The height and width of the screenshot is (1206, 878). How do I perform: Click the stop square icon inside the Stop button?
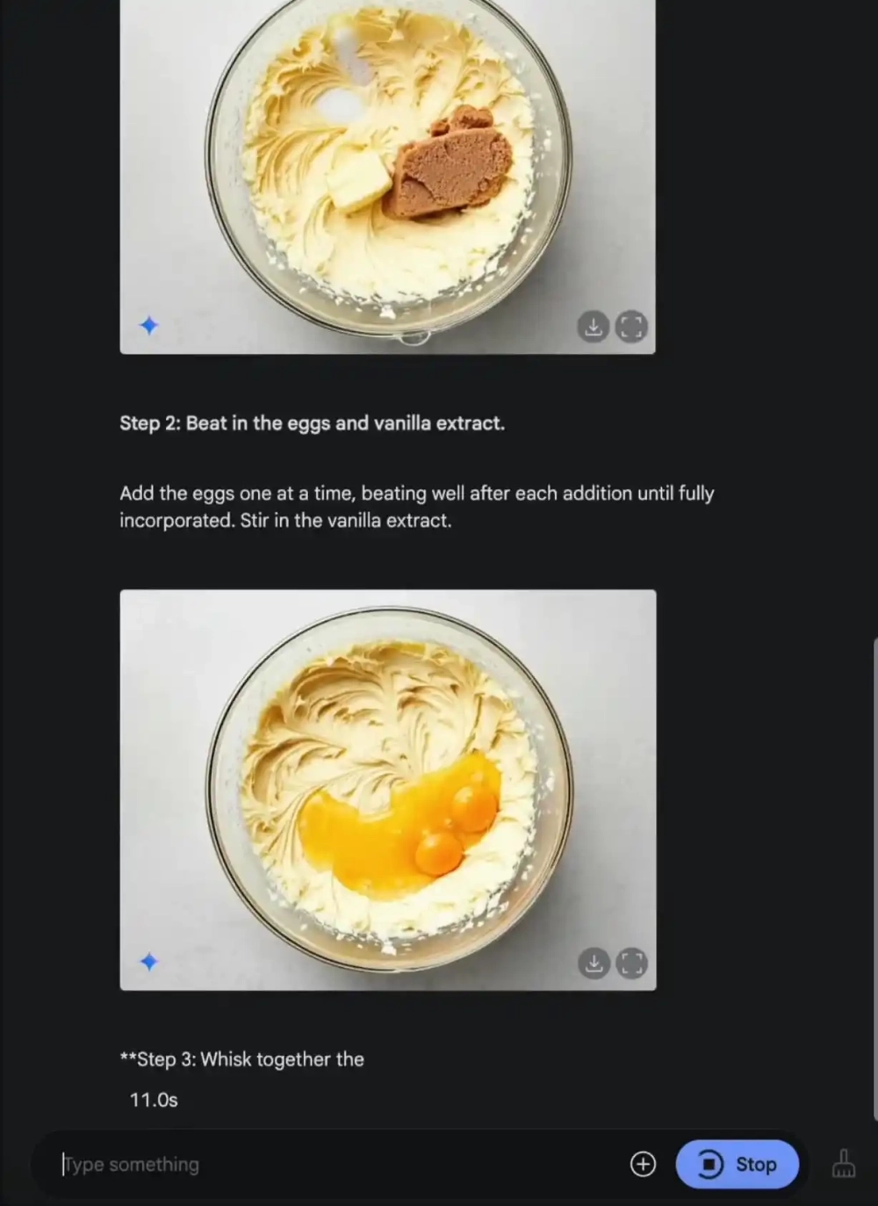710,1164
